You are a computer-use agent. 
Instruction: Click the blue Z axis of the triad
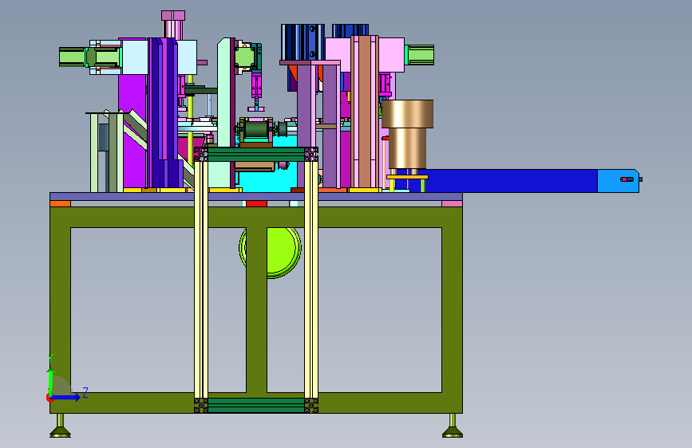(65, 397)
